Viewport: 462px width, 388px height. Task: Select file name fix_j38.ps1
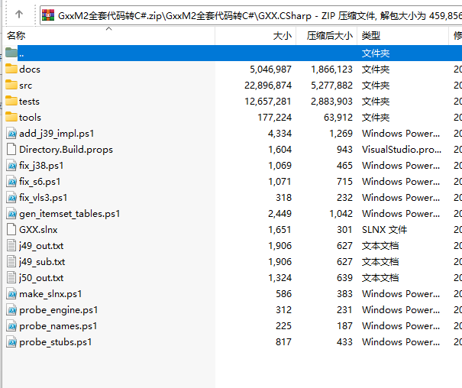pyautogui.click(x=41, y=166)
